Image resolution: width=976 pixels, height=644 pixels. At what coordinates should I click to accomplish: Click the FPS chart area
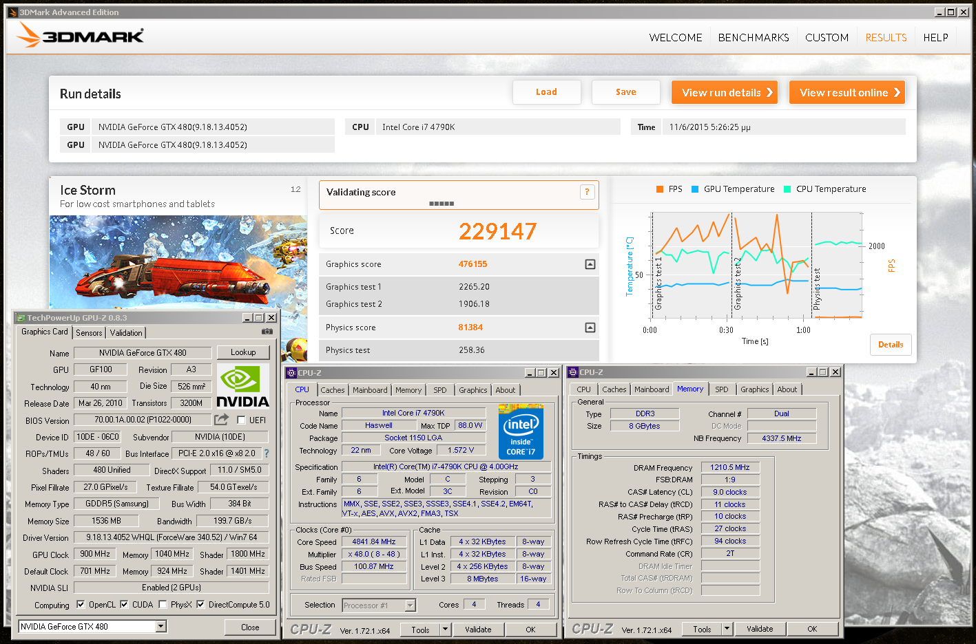pos(756,265)
